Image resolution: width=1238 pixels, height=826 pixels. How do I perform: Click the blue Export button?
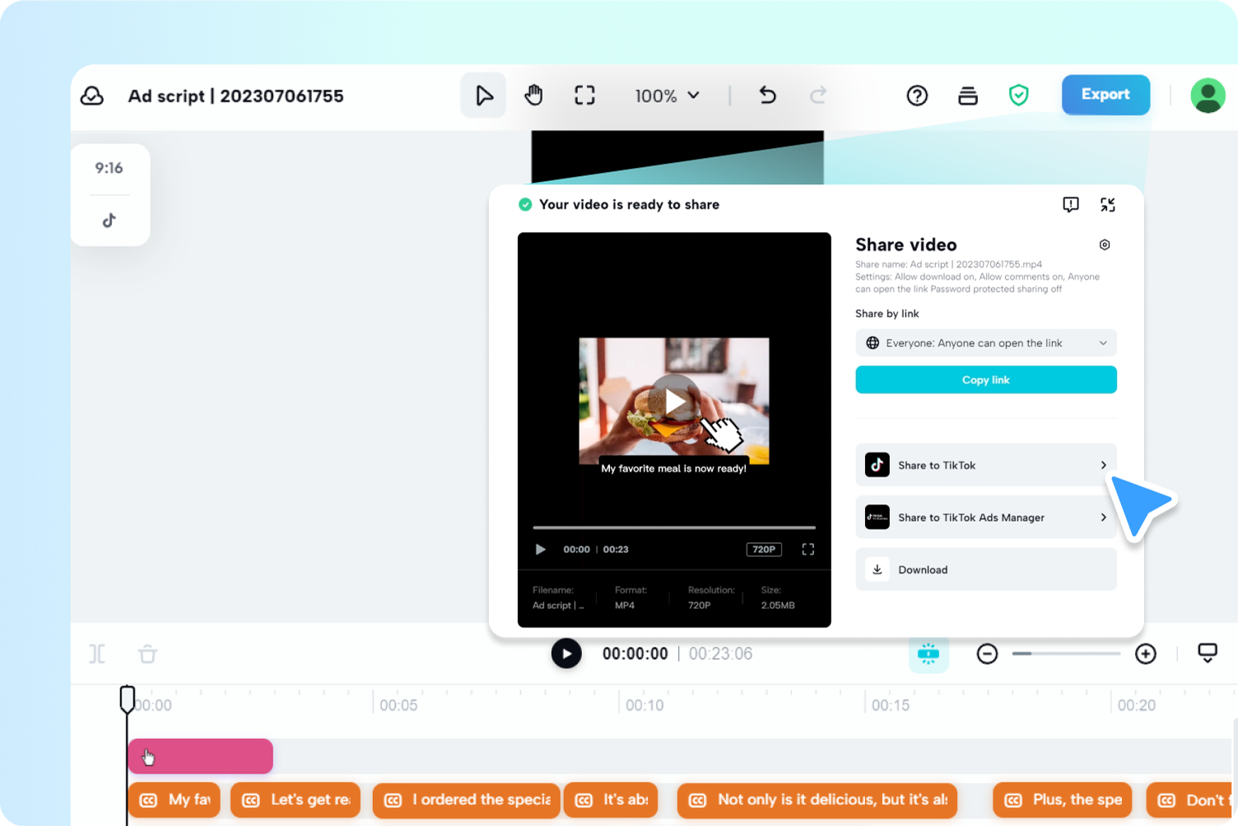click(x=1105, y=95)
